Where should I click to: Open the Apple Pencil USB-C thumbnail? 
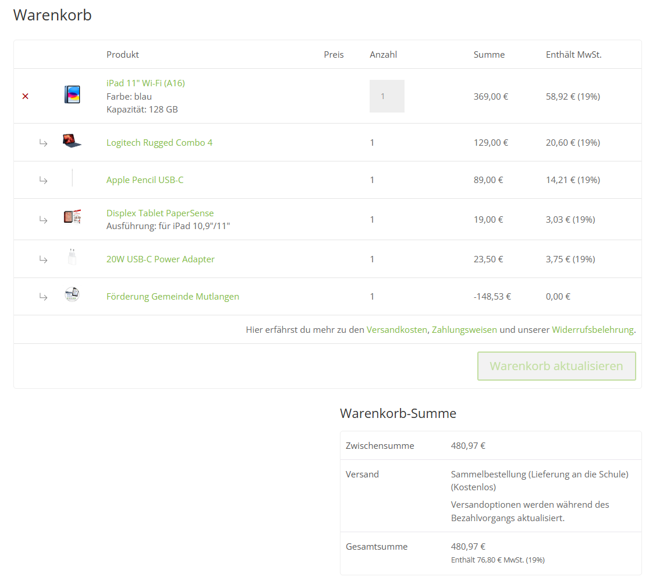(x=72, y=178)
